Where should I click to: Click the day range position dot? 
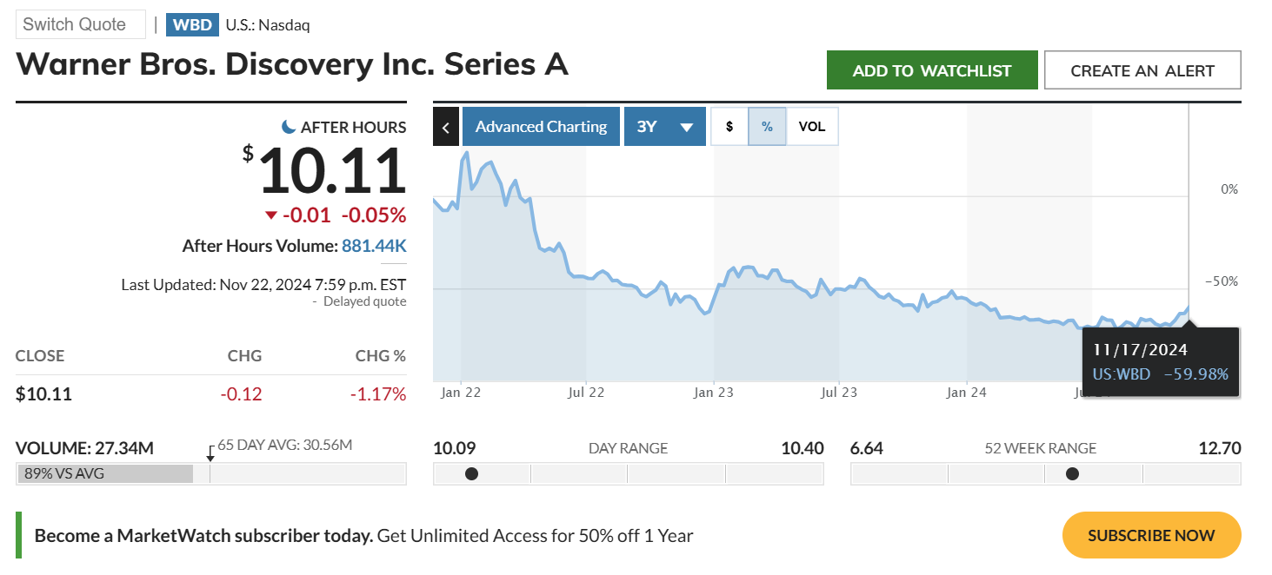point(471,473)
